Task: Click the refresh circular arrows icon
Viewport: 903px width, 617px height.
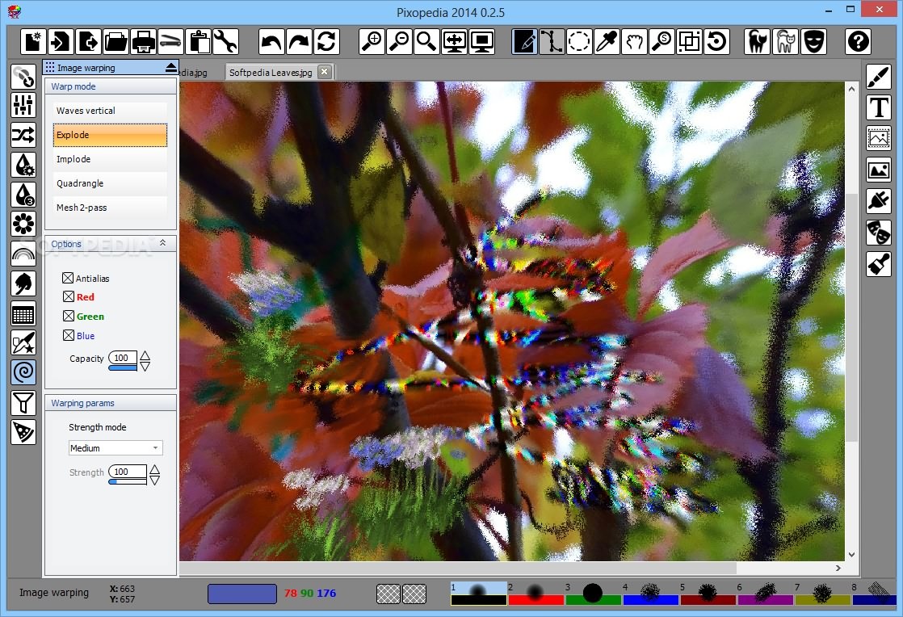Action: [326, 41]
